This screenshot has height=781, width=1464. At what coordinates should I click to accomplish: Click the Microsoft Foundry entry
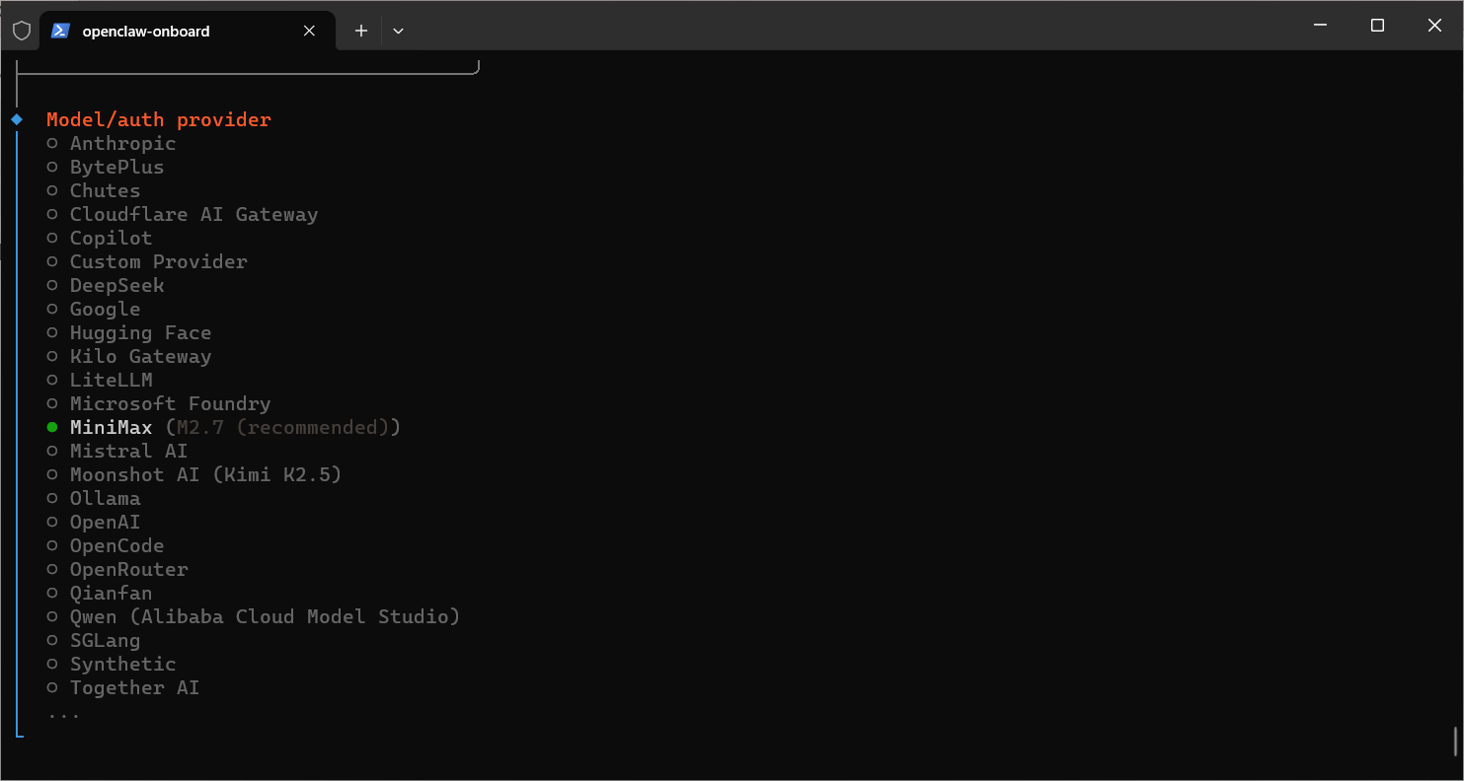click(x=159, y=403)
